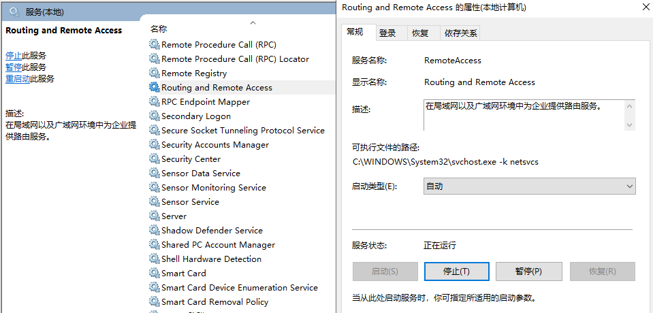
Task: Click the Secondary Logon gear icon
Action: (154, 116)
